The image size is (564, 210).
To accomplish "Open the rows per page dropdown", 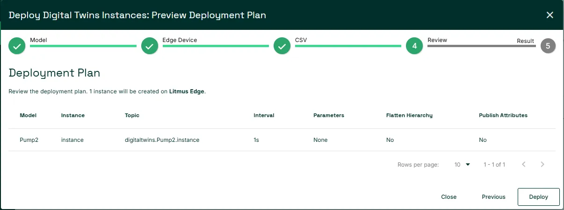I will point(462,165).
